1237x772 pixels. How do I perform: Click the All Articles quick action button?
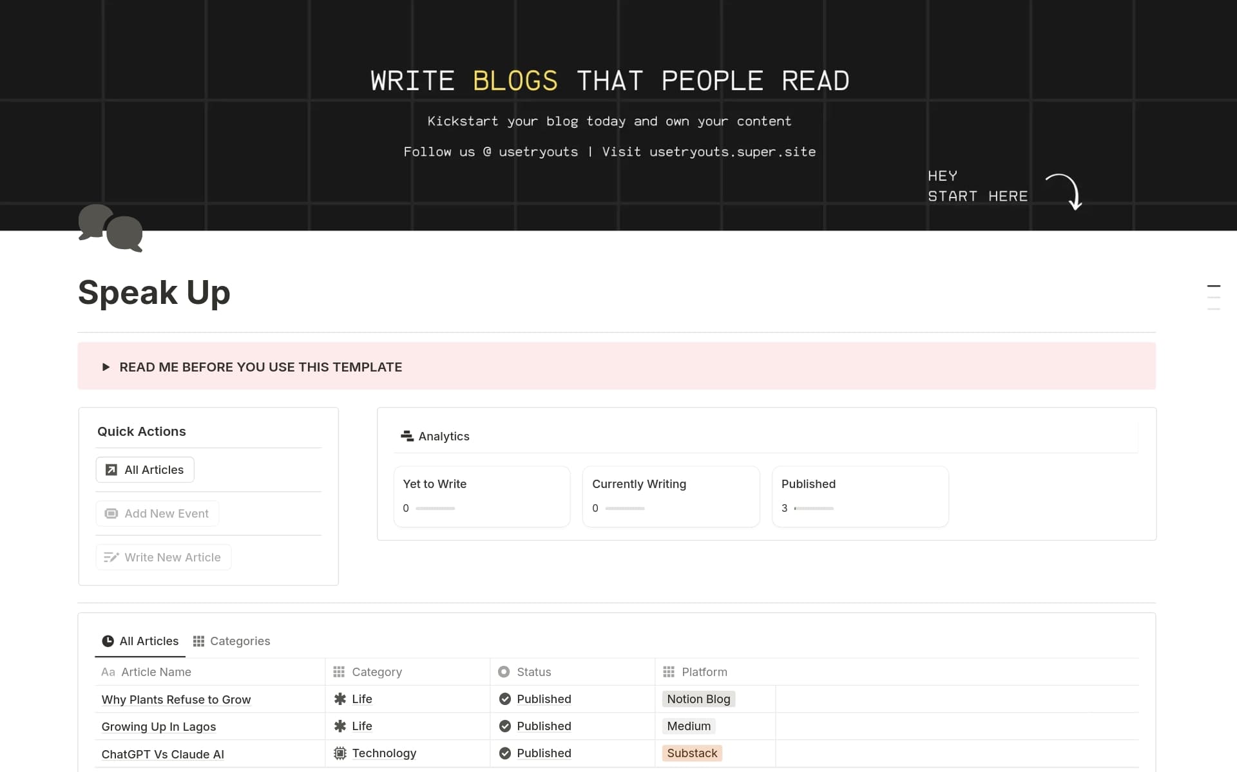[144, 469]
